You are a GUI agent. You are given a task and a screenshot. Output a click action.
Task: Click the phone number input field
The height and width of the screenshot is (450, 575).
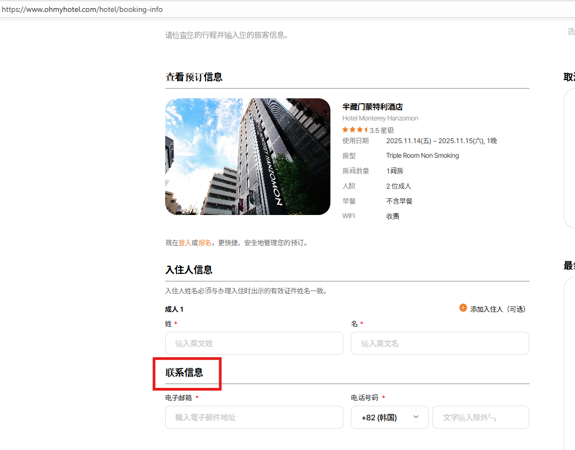(480, 418)
